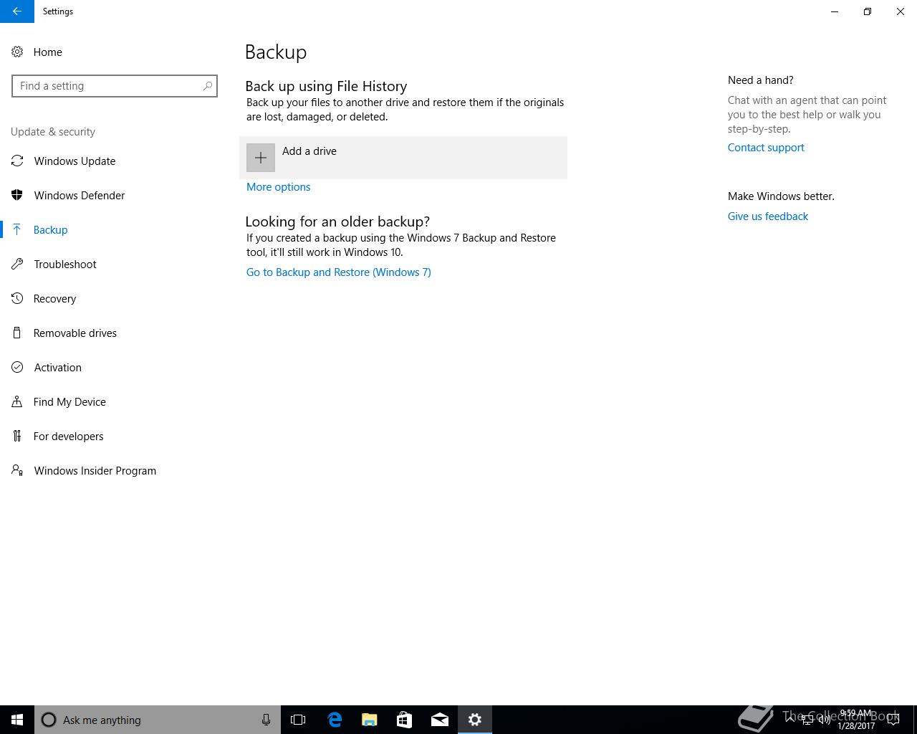Click the More options link
Screen dimensions: 917x734
coord(278,187)
